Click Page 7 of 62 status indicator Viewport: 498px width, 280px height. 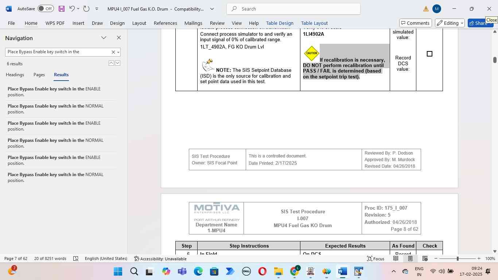(x=16, y=258)
